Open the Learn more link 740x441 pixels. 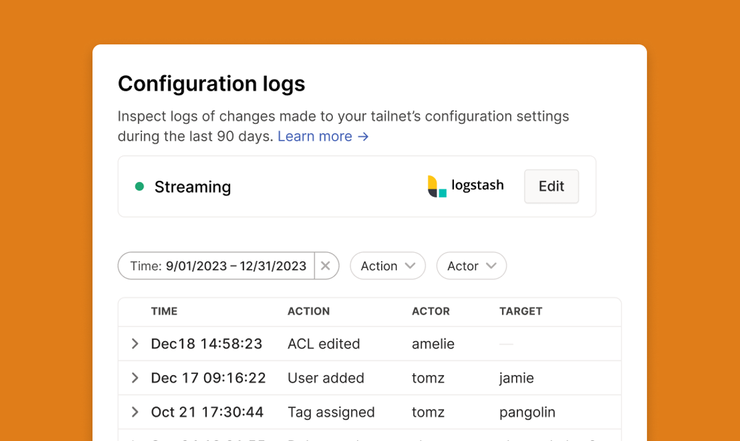pos(315,136)
